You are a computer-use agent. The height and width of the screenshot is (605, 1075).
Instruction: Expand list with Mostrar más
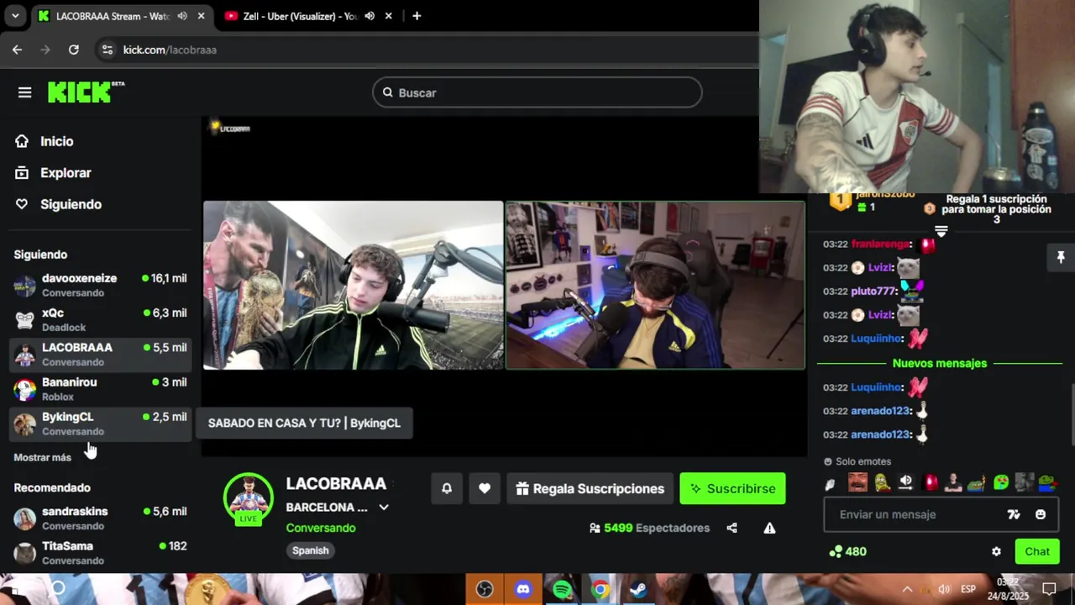click(x=42, y=458)
